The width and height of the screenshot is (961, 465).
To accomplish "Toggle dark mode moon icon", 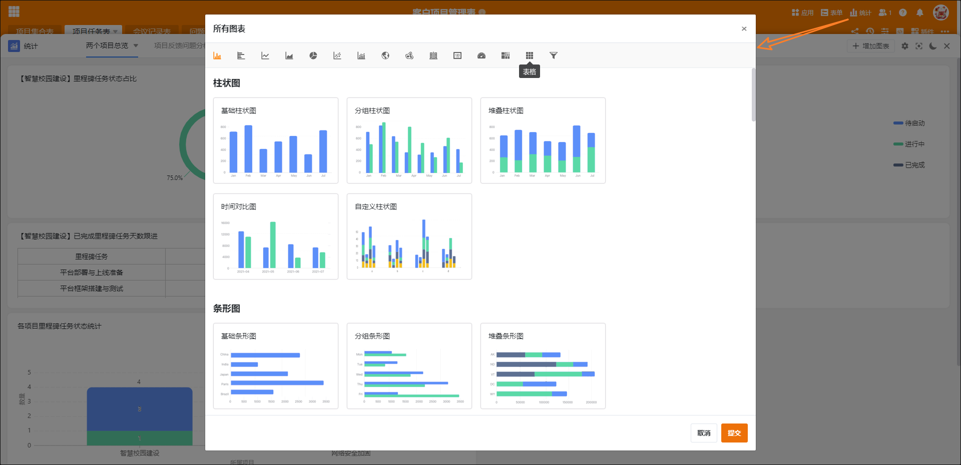I will point(933,46).
